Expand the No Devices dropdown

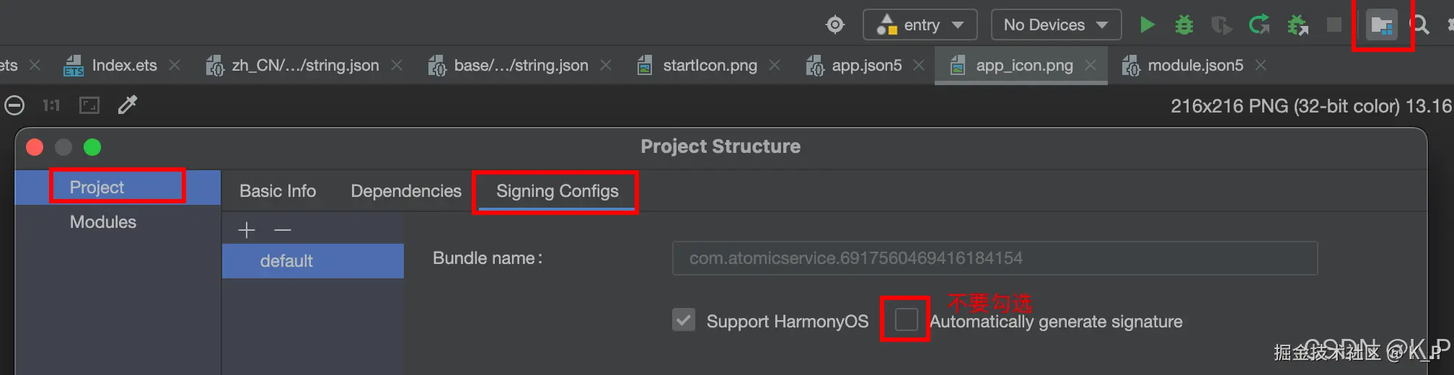click(x=1055, y=25)
